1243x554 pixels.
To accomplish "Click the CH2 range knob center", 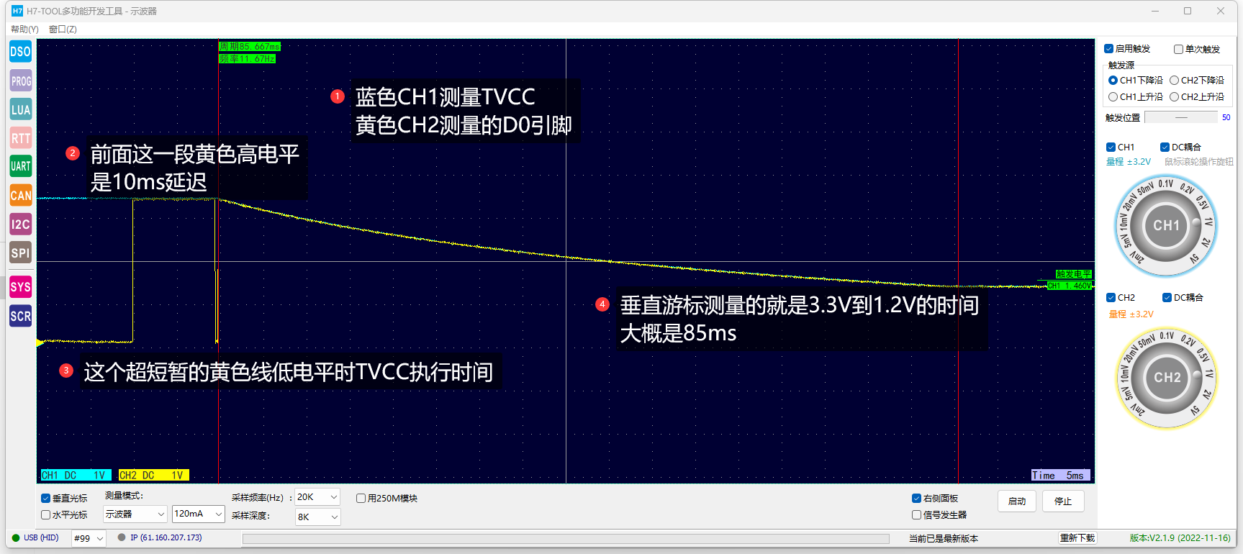I will point(1167,377).
